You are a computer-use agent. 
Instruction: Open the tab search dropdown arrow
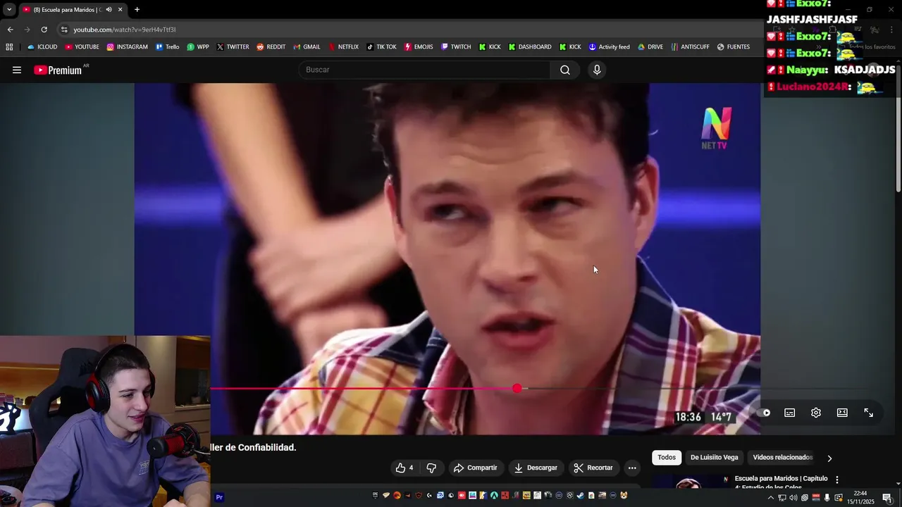pyautogui.click(x=9, y=10)
